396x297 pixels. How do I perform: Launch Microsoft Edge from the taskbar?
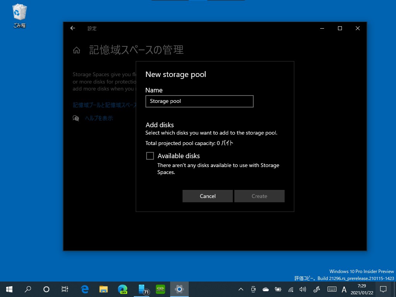click(x=84, y=289)
